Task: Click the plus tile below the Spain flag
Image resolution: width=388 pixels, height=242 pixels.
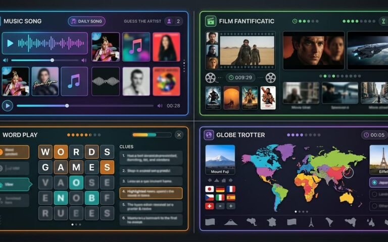Action: pos(231,206)
